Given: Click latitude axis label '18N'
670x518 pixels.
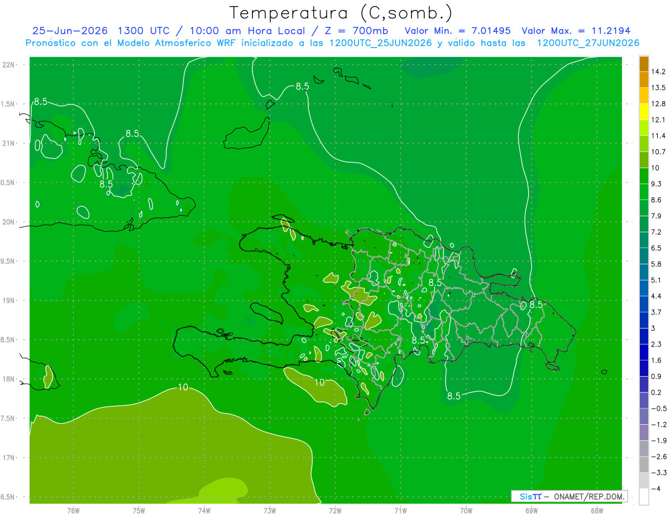Looking at the screenshot, I should [x=9, y=379].
